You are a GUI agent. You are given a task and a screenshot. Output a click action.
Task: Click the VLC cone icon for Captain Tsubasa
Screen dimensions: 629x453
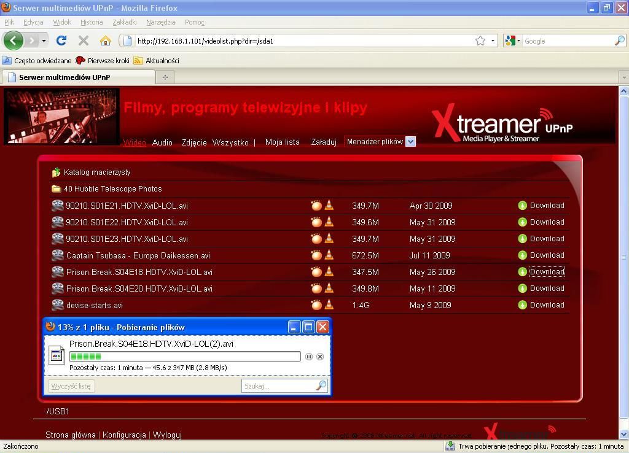[x=329, y=255]
